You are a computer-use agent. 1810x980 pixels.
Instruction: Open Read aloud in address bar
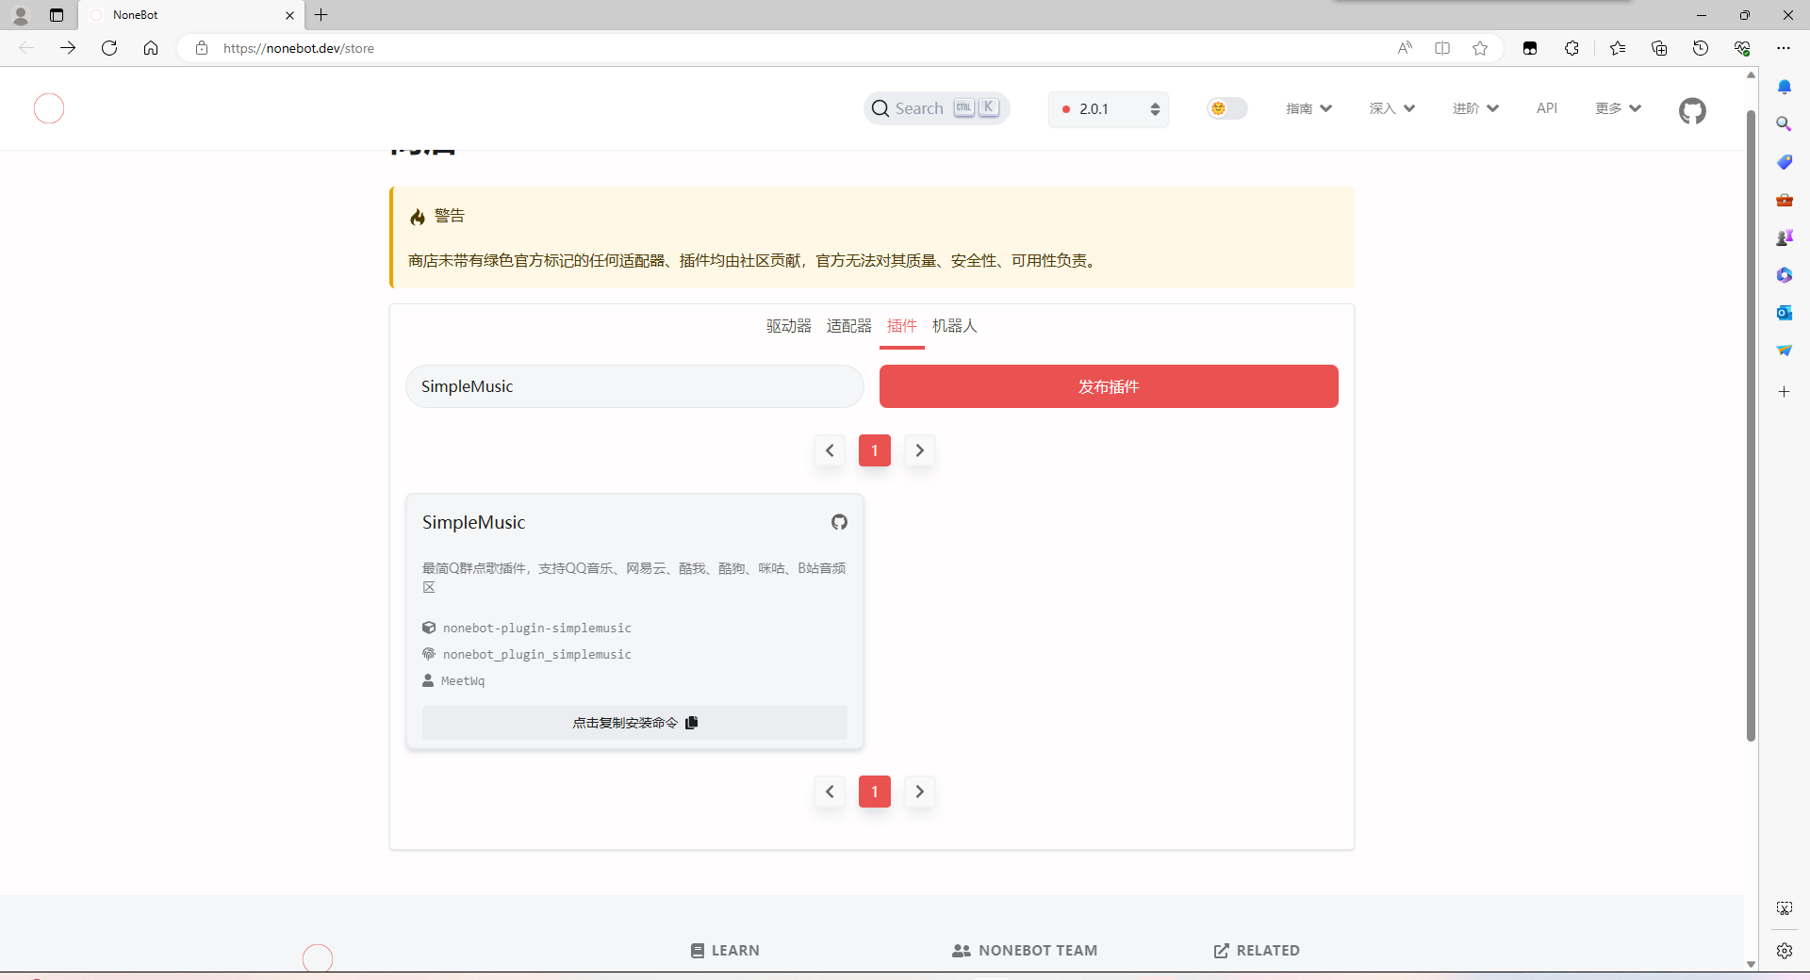pyautogui.click(x=1405, y=48)
